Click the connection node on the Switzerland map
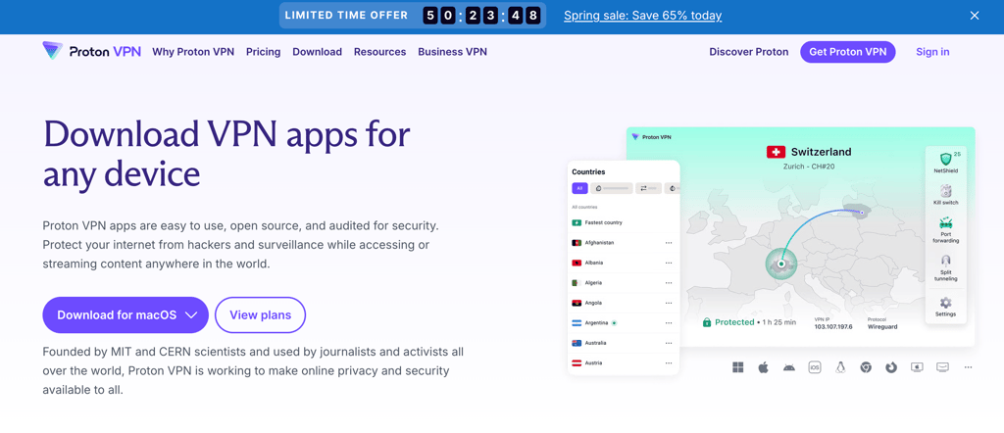The image size is (1004, 433). point(781,263)
